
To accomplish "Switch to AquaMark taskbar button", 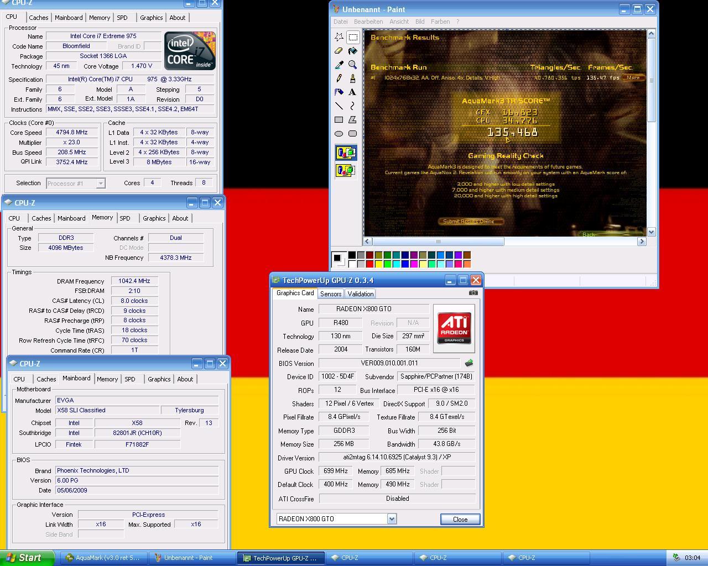I will coord(103,558).
